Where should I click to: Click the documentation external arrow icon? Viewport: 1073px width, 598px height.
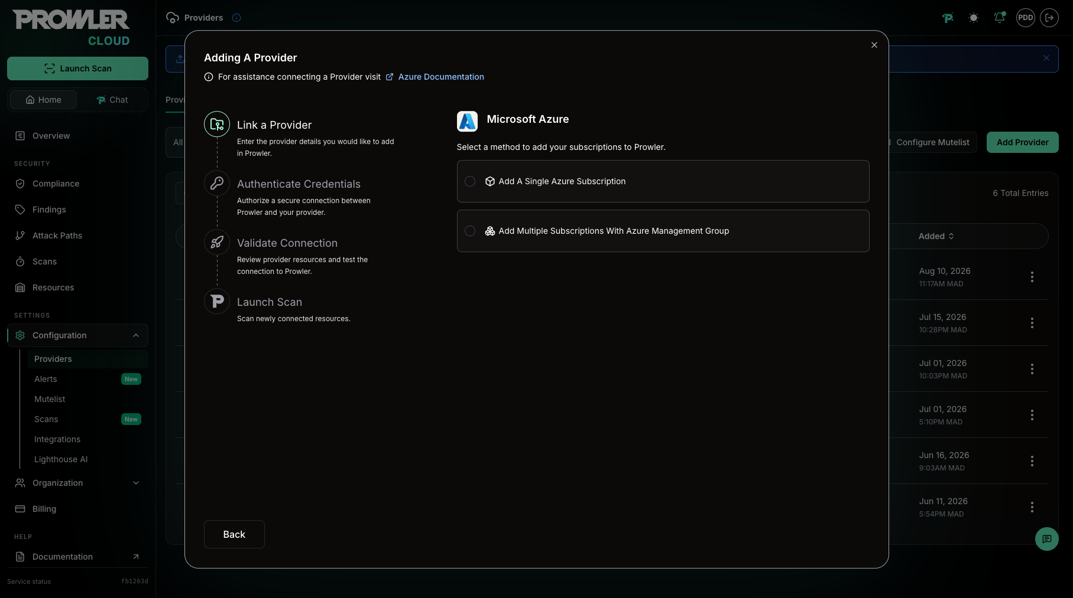coord(136,557)
